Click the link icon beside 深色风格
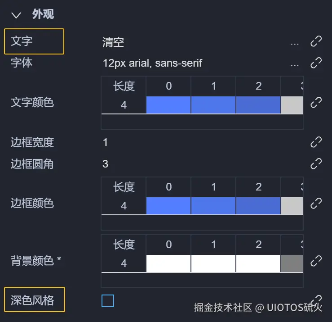Viewport: 332px width, 322px height. [316, 300]
